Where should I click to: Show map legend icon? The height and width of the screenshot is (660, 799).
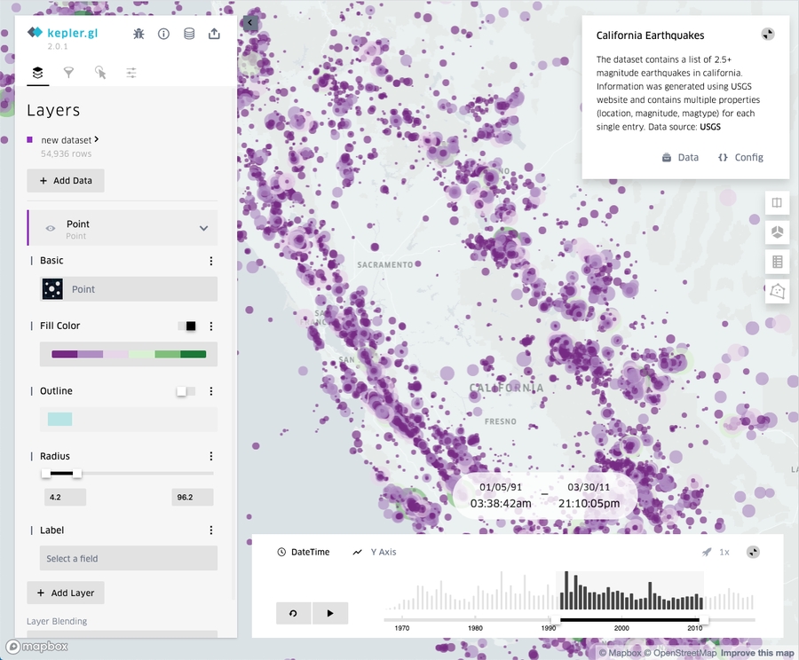(x=777, y=262)
